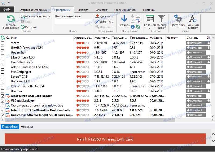Image resolution: width=215 pixels, height=152 pixels.
Task: Click the blue info icon in Программы group
Action: [132, 27]
